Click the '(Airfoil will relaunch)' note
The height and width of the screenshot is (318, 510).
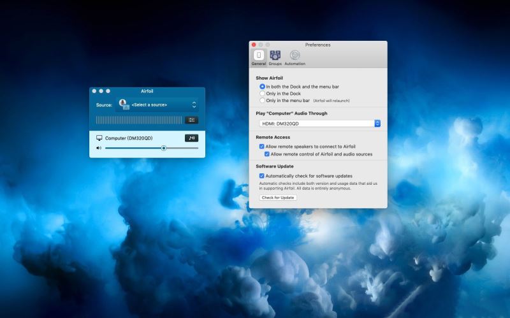(331, 101)
